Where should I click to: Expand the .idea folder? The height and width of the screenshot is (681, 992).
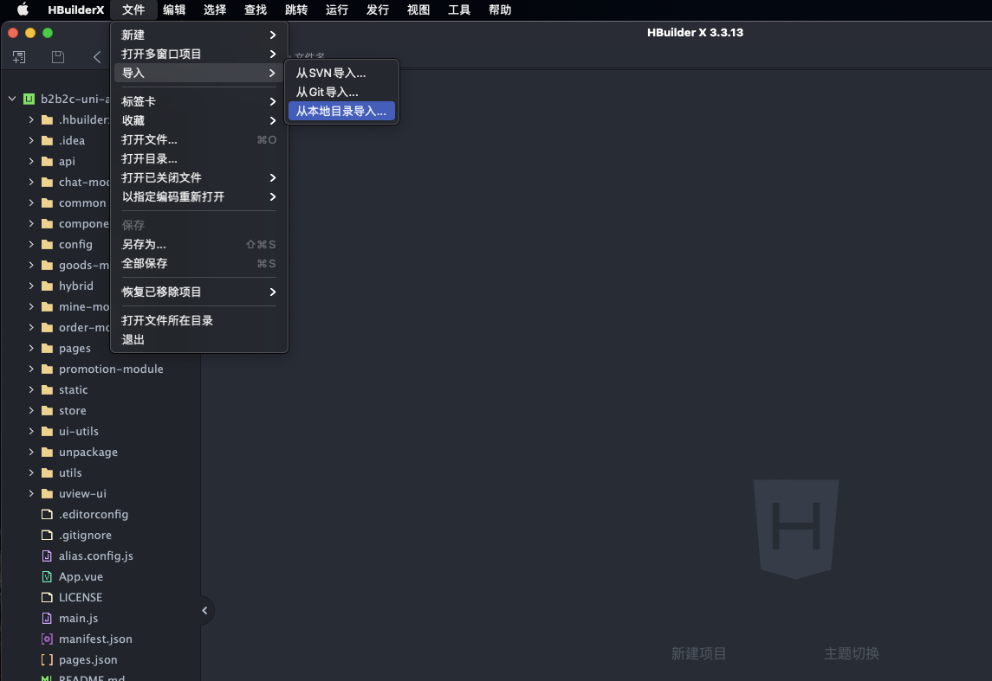tap(31, 140)
